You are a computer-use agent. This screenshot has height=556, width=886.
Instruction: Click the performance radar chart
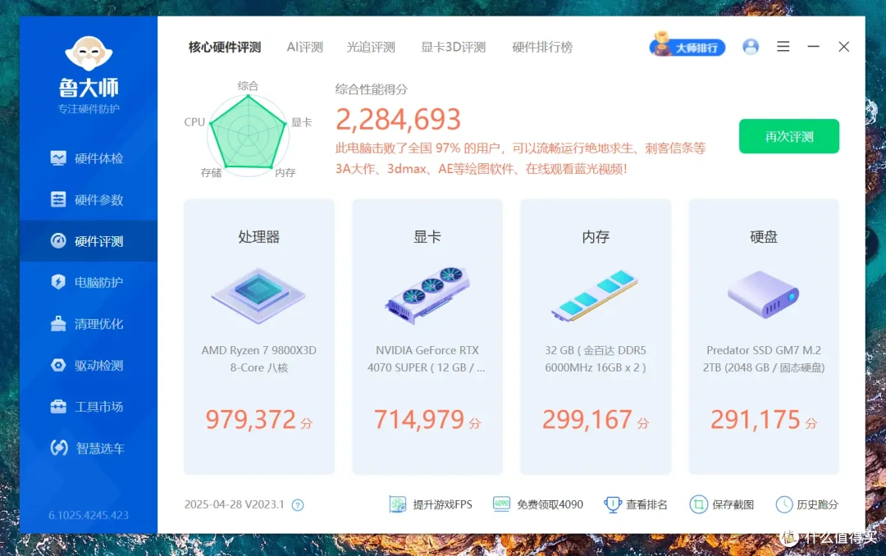248,134
